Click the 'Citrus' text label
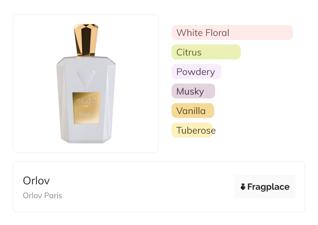 [x=189, y=52]
